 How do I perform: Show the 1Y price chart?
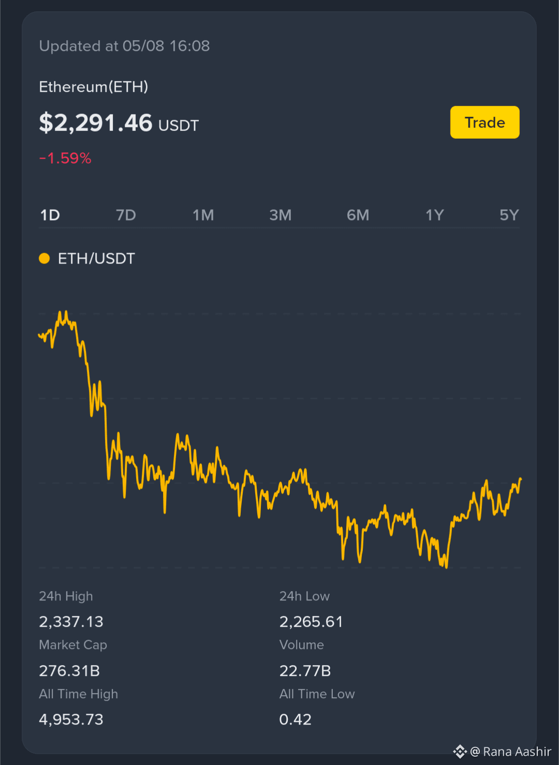pos(434,215)
